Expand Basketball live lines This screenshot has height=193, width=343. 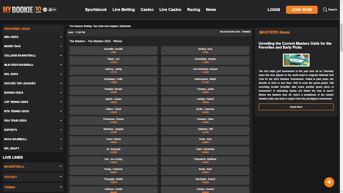click(33, 167)
